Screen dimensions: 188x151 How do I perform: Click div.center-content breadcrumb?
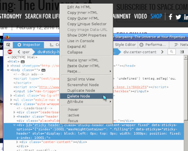pyautogui.click(x=140, y=52)
